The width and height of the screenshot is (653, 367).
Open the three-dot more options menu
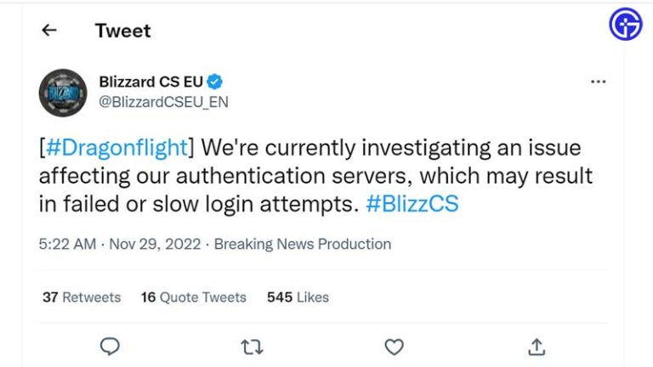(598, 82)
